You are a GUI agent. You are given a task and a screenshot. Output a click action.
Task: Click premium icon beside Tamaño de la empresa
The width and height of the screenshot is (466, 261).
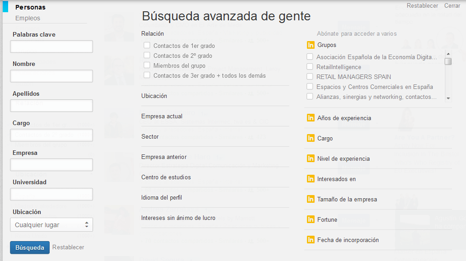pyautogui.click(x=310, y=199)
